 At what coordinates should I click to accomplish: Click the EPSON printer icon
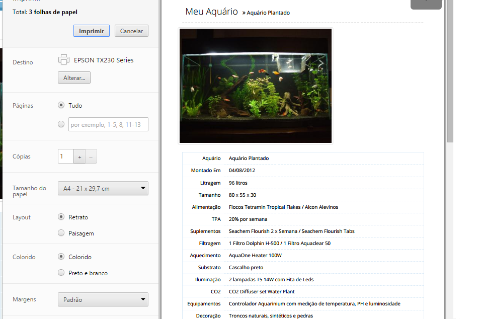(63, 59)
